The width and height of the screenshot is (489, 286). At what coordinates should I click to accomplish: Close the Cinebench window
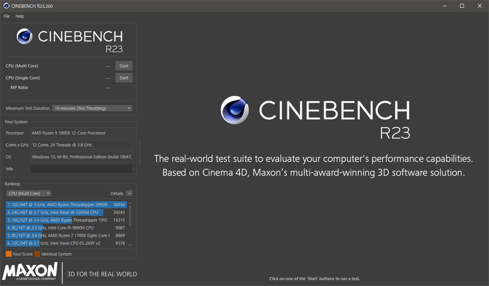point(480,6)
